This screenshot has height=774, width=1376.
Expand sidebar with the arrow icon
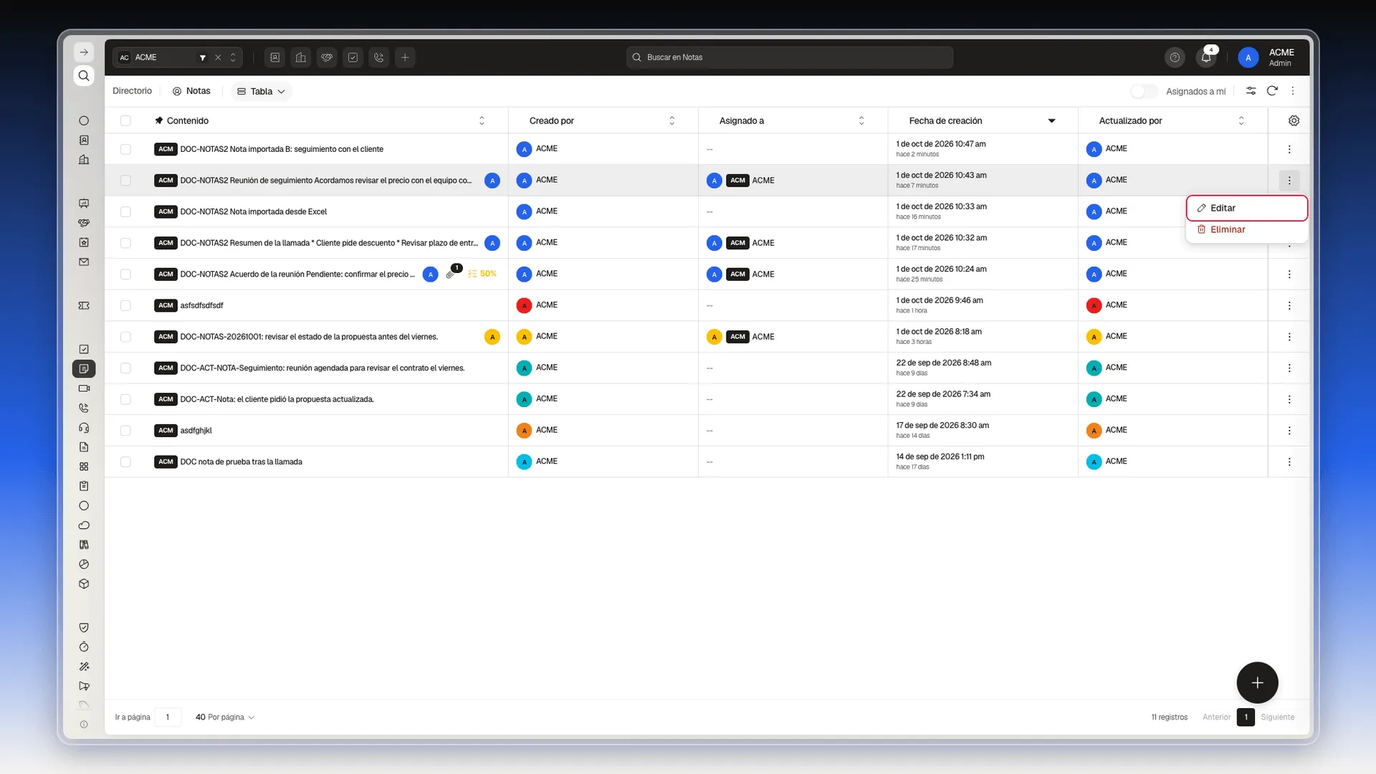84,52
